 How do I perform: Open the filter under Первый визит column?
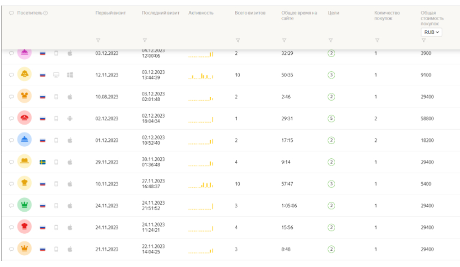coord(98,40)
